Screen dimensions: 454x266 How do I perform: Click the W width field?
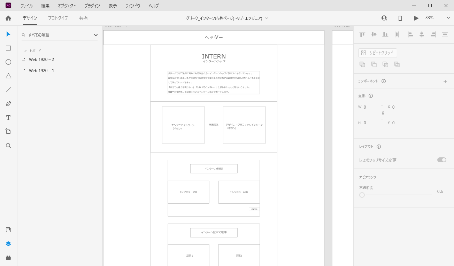pos(372,107)
